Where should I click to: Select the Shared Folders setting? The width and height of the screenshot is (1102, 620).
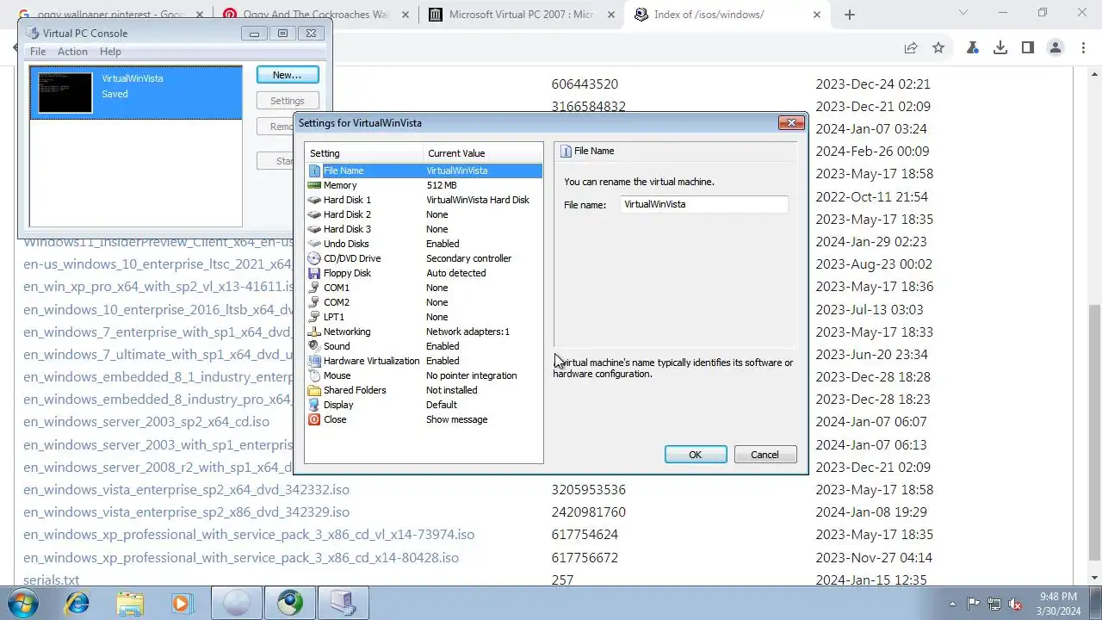[x=424, y=390]
